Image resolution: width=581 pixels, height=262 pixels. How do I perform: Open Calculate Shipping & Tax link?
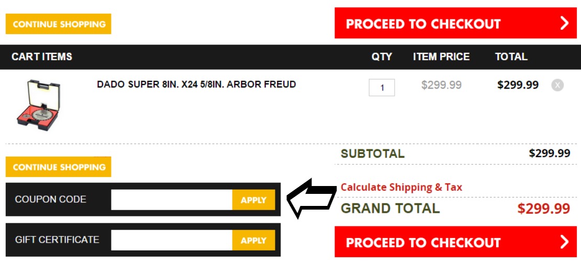[401, 187]
